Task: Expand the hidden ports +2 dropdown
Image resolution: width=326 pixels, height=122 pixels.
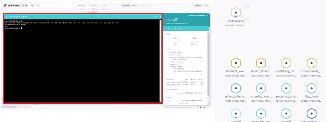Action: (x=202, y=74)
